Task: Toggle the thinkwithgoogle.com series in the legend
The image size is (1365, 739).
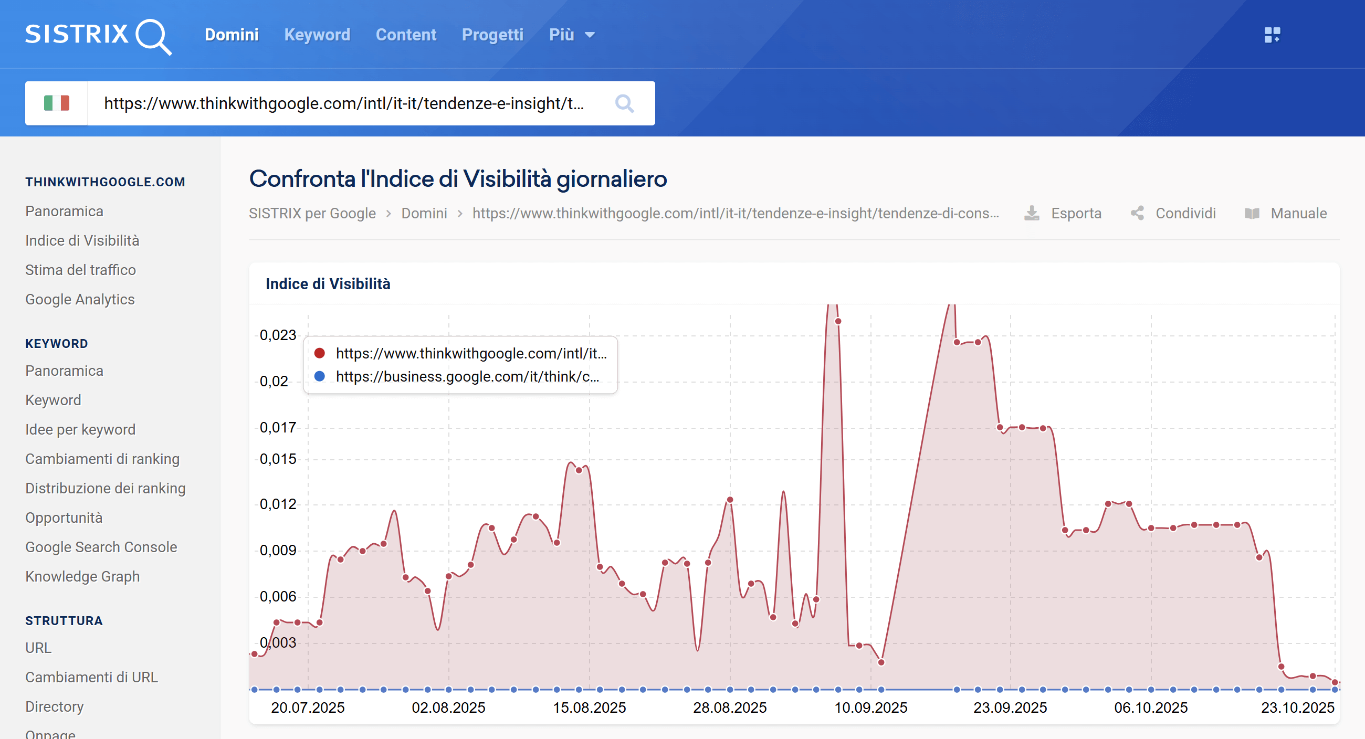Action: click(471, 353)
